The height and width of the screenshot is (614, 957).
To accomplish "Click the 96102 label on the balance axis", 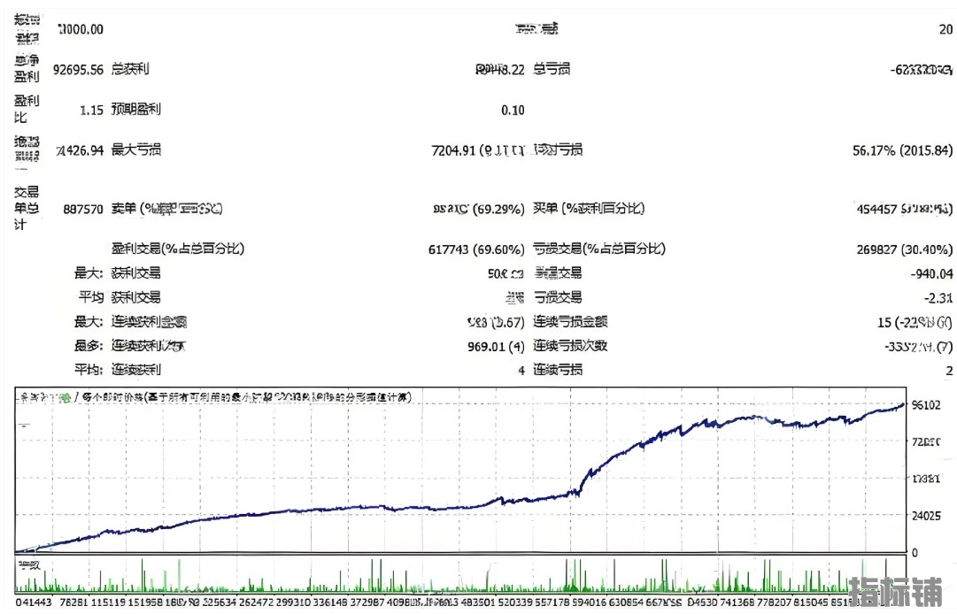I will [925, 405].
